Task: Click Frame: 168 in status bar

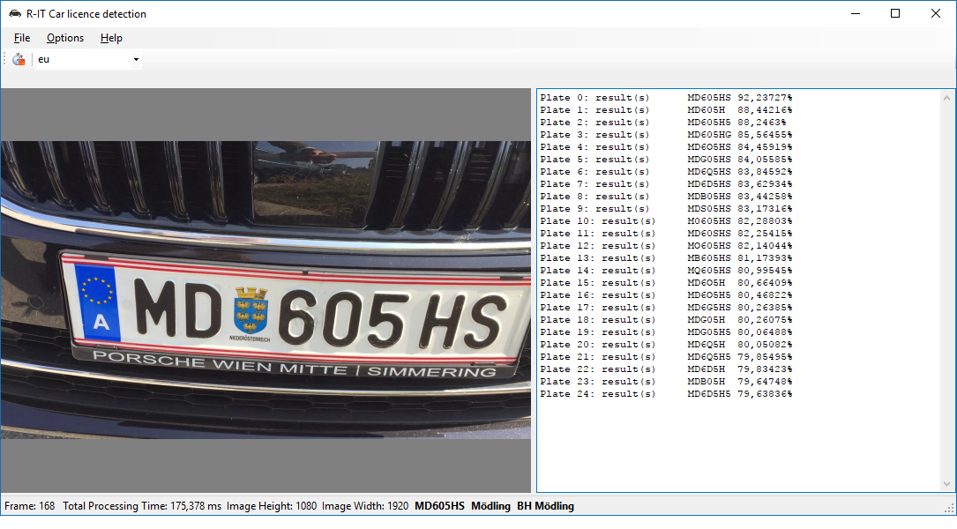Action: (x=29, y=506)
